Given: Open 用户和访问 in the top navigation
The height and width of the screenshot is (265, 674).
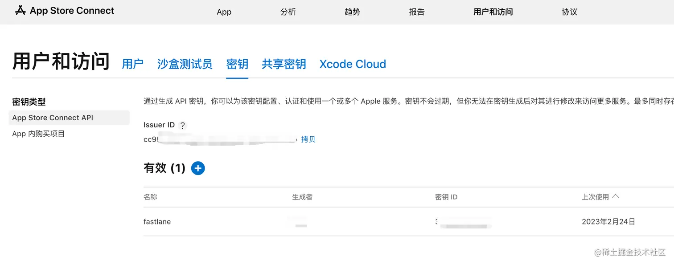Looking at the screenshot, I should tap(493, 12).
